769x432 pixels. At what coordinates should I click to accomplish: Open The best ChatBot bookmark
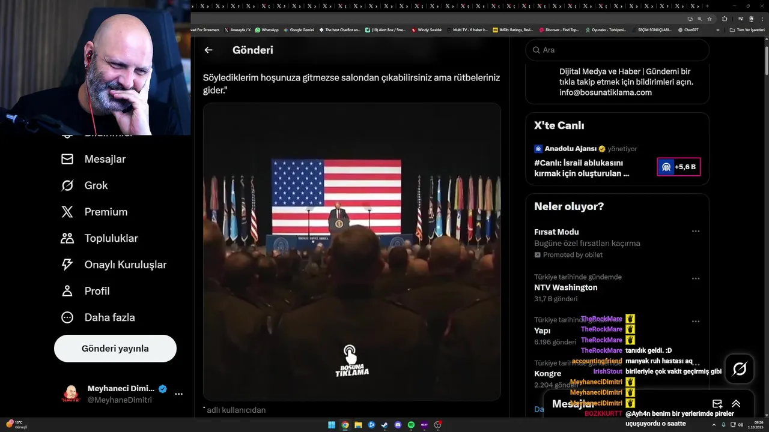(340, 30)
